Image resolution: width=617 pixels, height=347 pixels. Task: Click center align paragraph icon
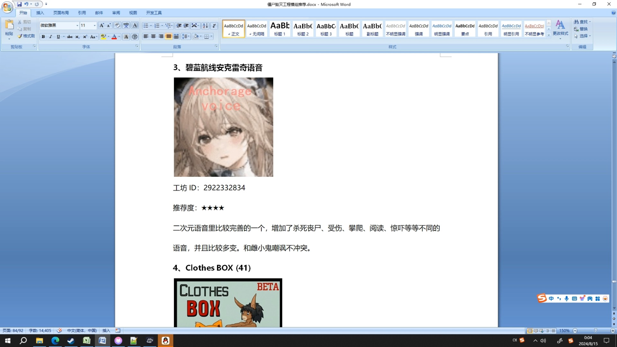coord(153,36)
